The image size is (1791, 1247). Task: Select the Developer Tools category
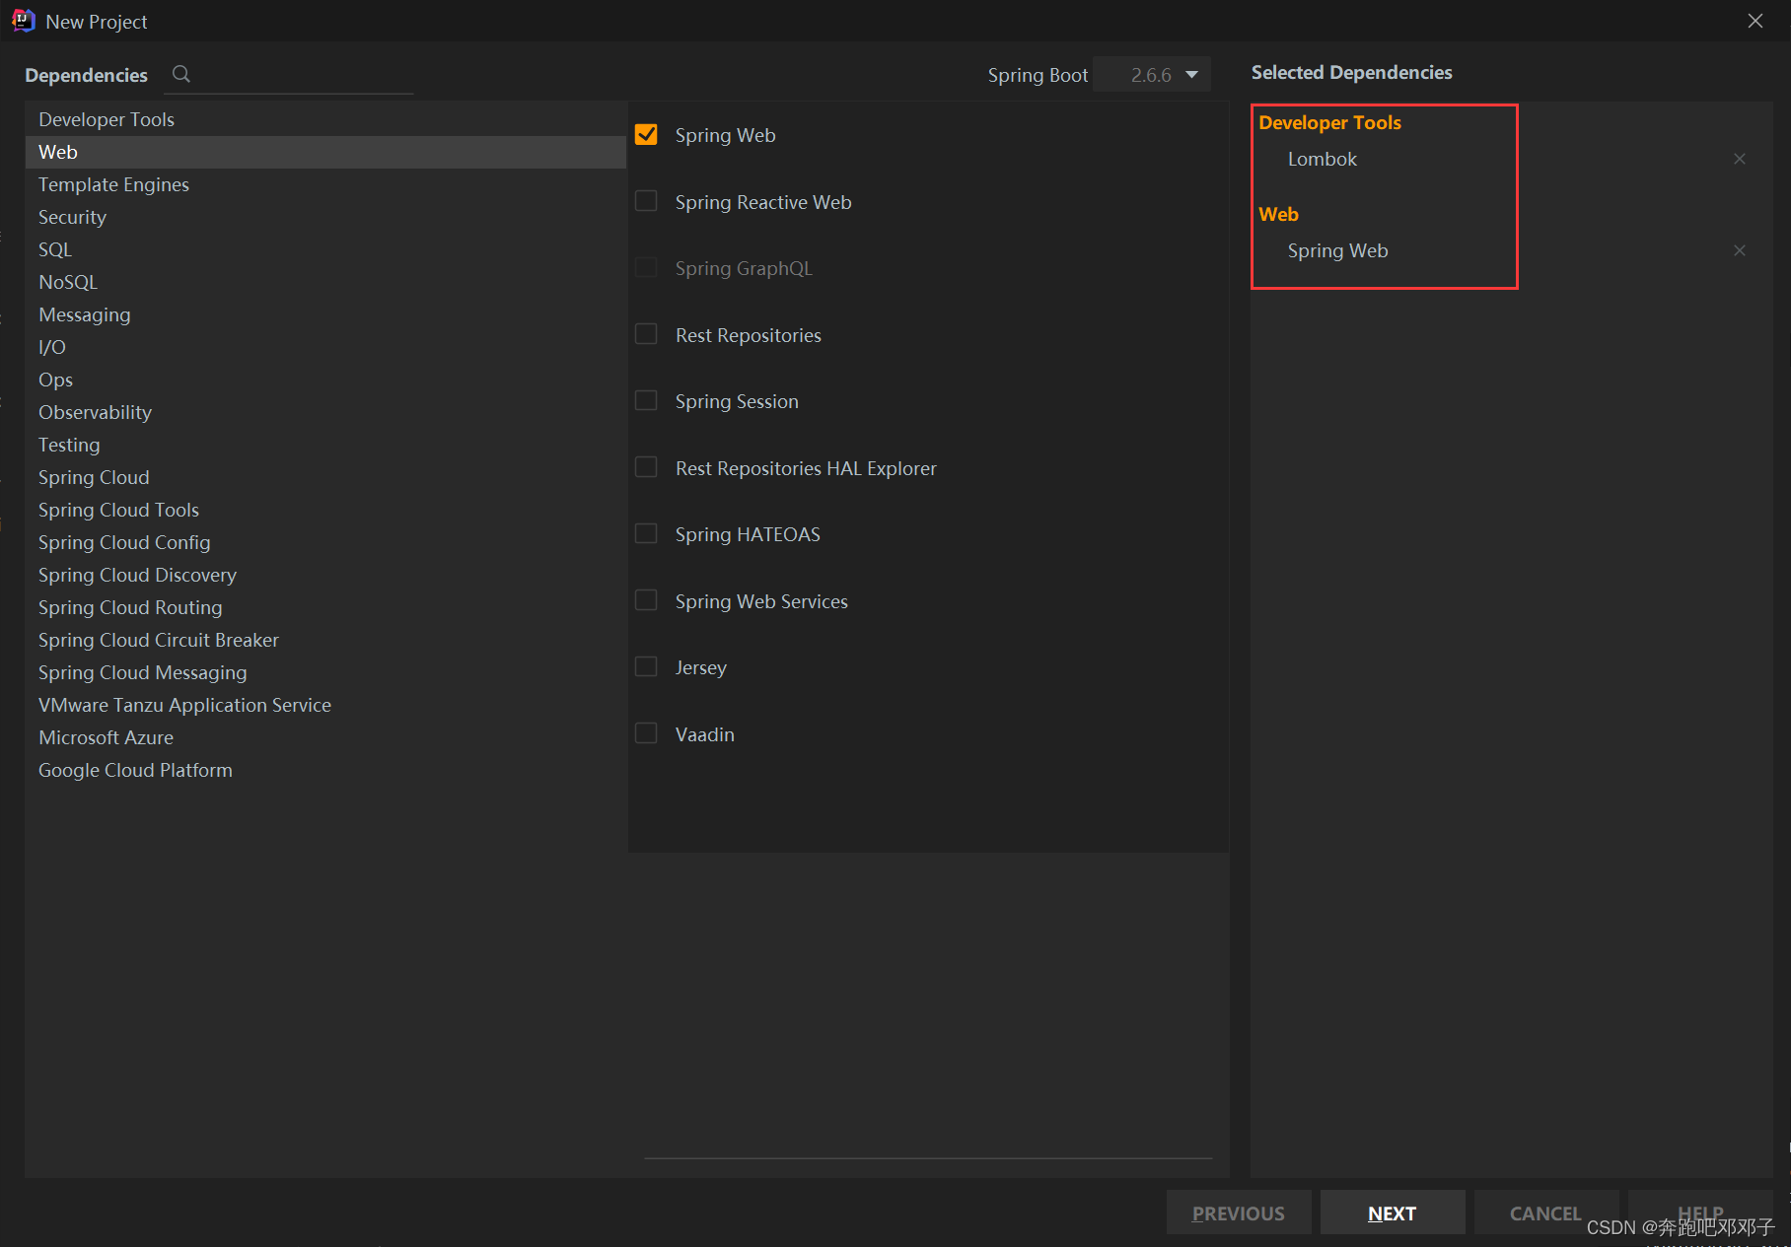coord(325,119)
